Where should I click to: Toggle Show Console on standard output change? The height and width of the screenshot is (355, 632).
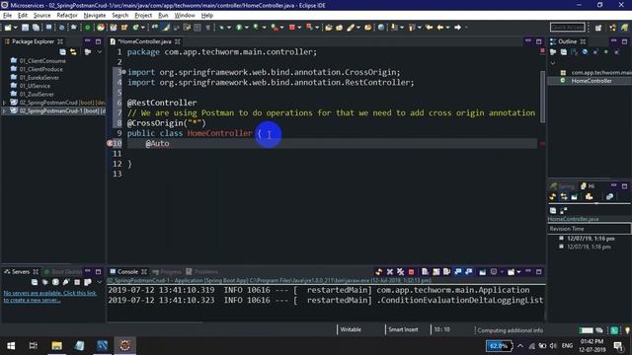458,272
